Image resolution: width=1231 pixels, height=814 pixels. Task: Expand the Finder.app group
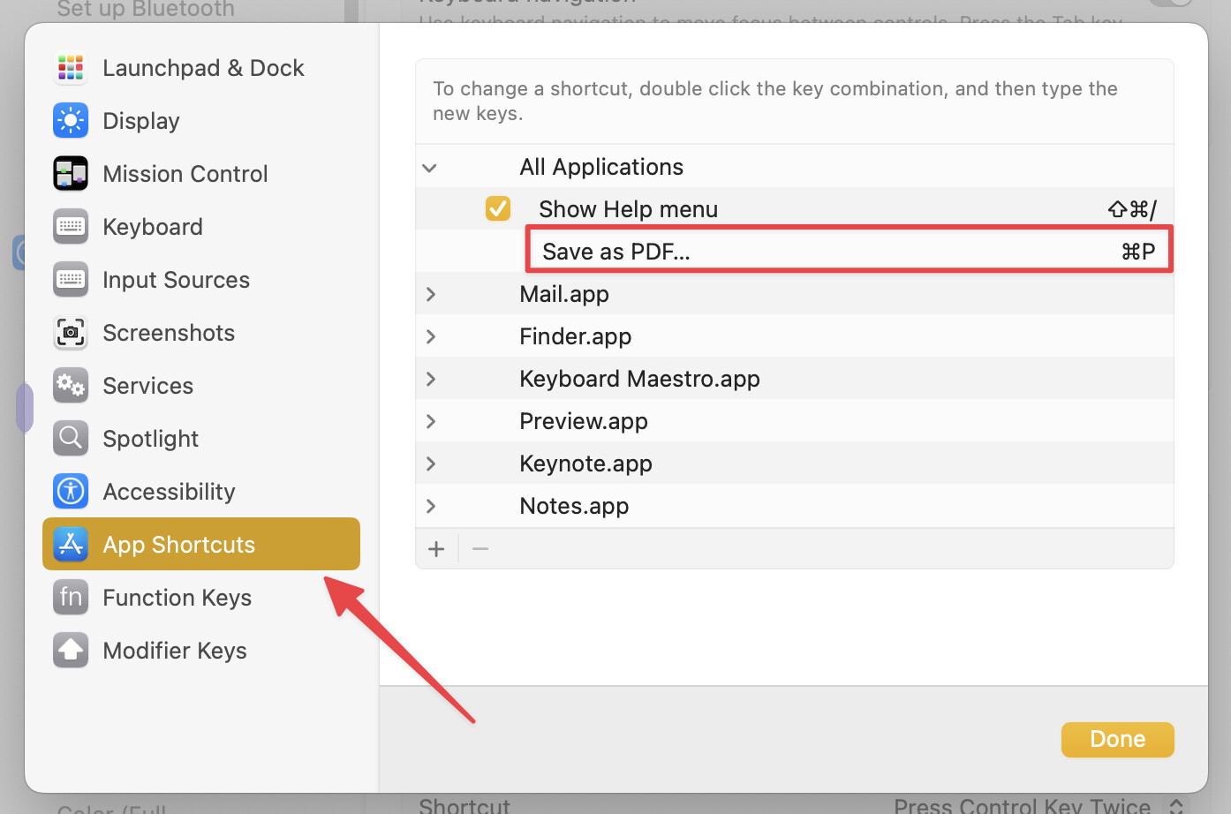431,336
